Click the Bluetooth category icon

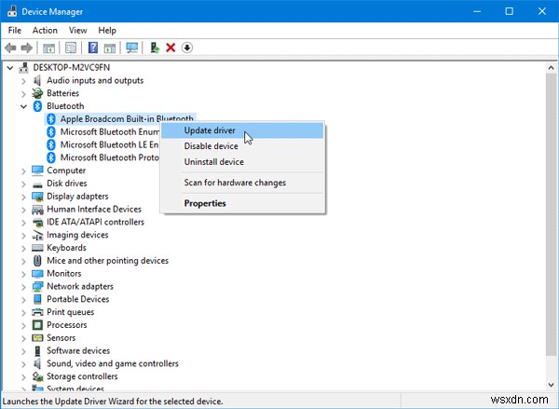click(x=37, y=106)
